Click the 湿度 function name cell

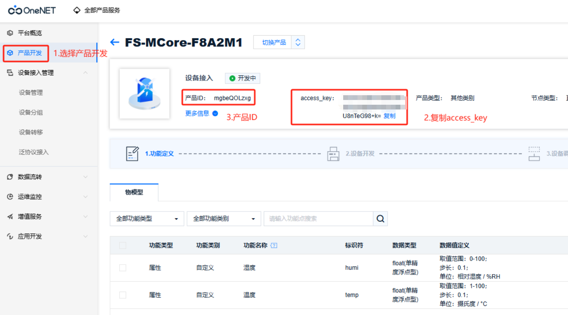tap(249, 268)
